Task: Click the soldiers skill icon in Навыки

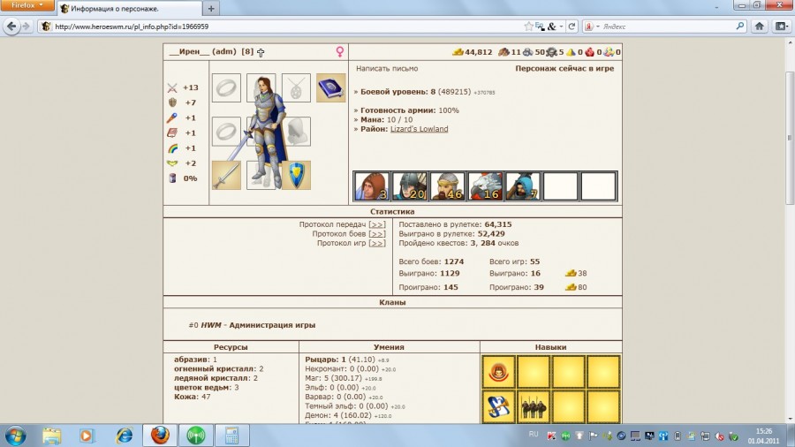Action: 534,406
